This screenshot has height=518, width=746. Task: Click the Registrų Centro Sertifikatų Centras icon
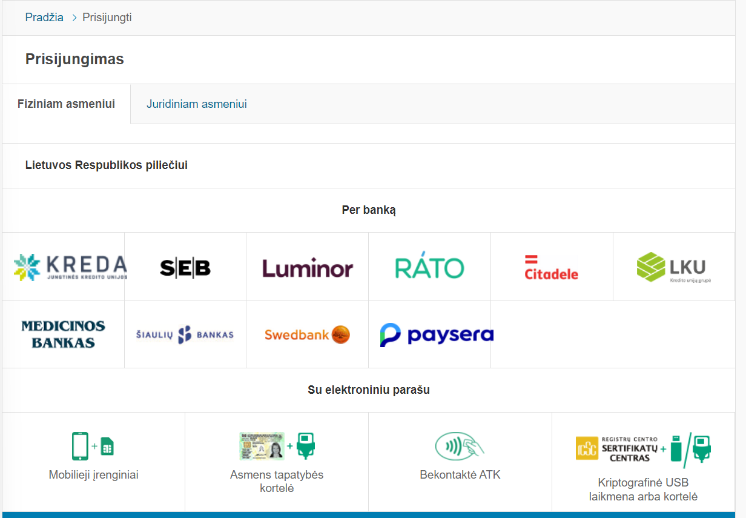click(x=643, y=450)
